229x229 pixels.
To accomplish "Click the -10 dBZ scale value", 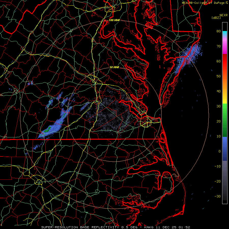I will [218, 166].
